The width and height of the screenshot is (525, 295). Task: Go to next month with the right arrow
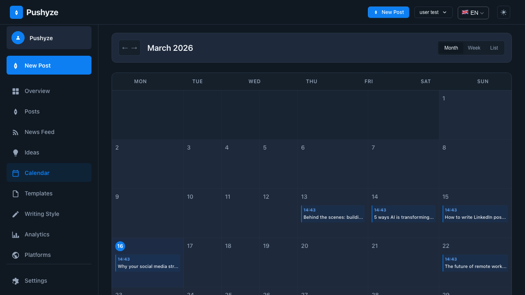(134, 48)
